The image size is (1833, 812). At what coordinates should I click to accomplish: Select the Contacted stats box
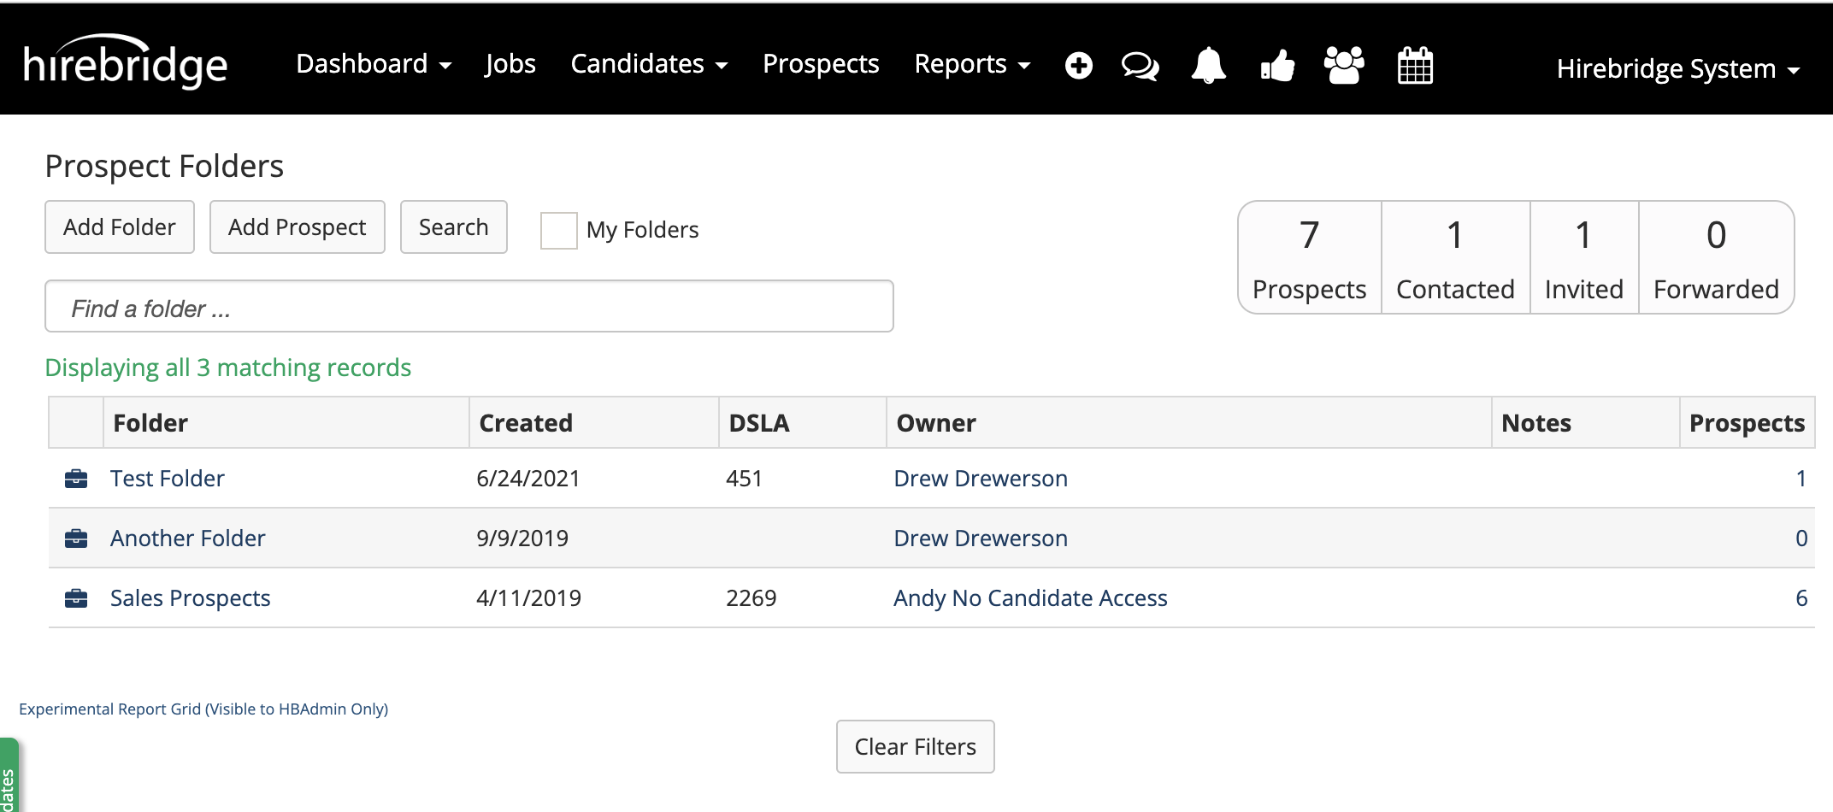(x=1454, y=256)
